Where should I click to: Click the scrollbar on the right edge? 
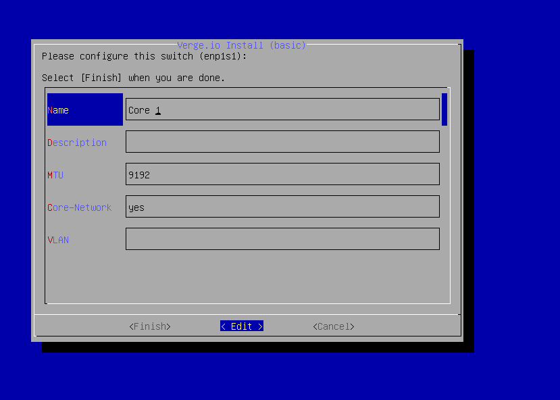(x=444, y=108)
